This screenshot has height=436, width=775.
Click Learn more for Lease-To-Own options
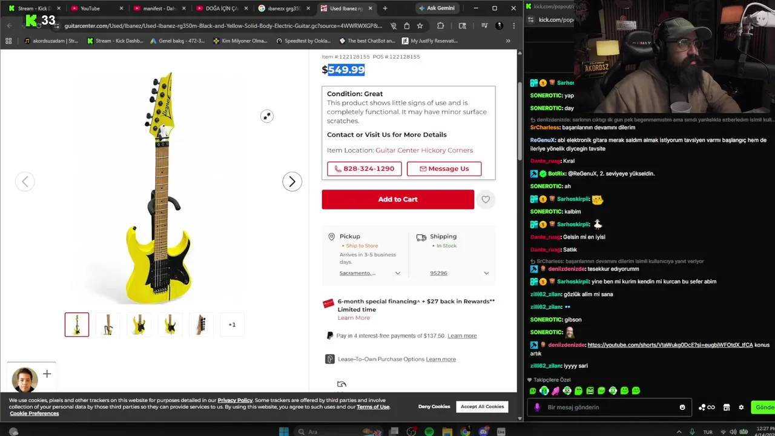click(x=441, y=360)
